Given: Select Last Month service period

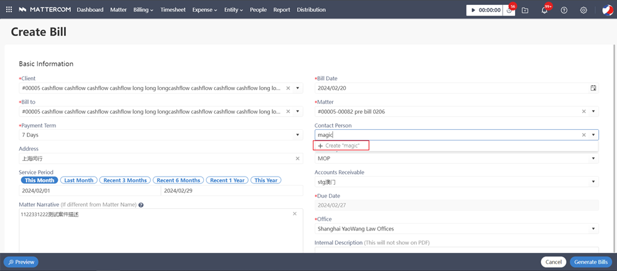Looking at the screenshot, I should tap(78, 180).
